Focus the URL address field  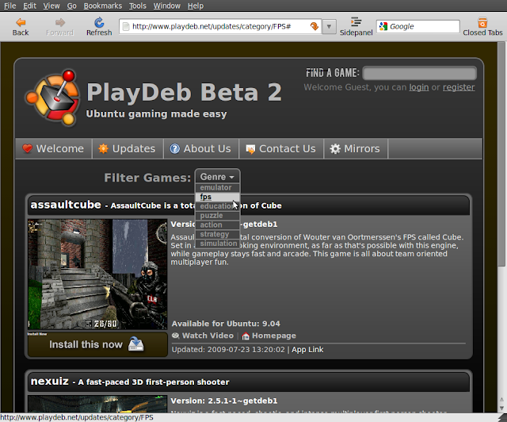[220, 26]
